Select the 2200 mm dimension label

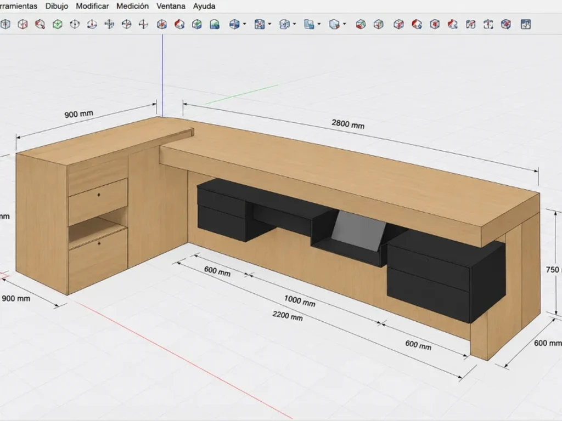(288, 316)
